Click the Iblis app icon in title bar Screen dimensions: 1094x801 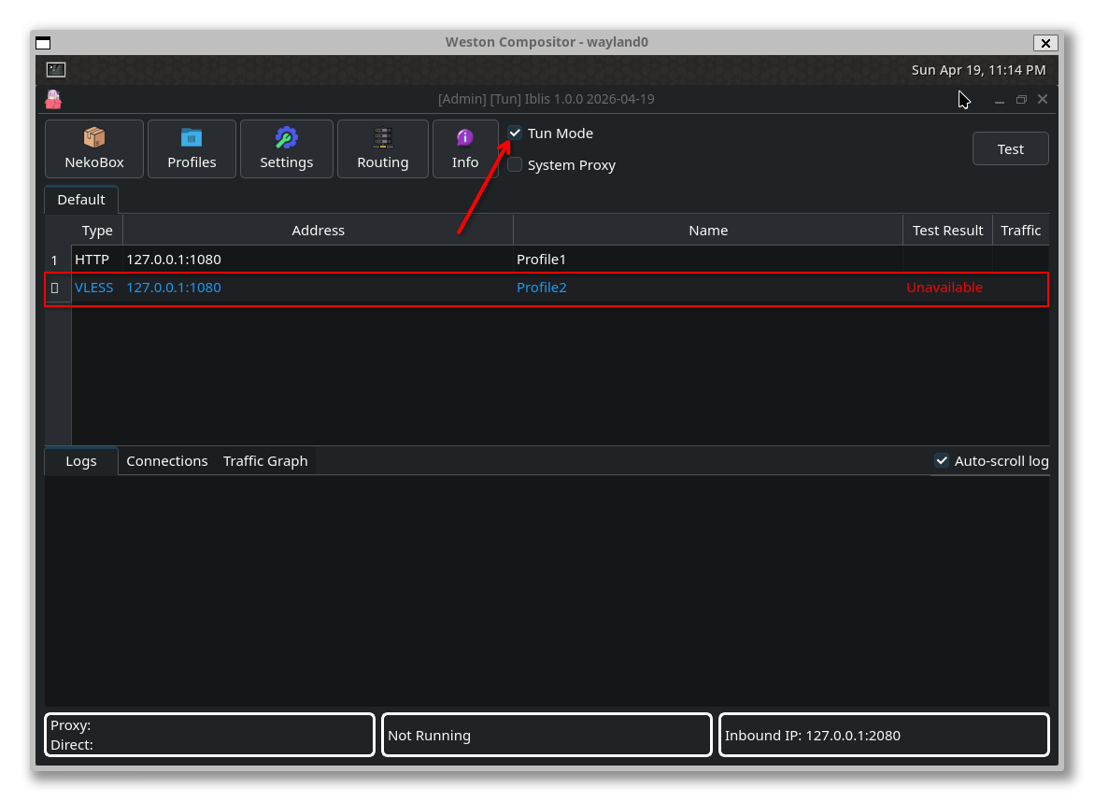pos(54,100)
